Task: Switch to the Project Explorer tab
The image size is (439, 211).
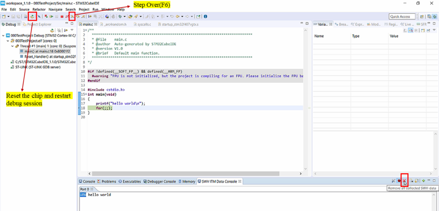Action: (37, 24)
